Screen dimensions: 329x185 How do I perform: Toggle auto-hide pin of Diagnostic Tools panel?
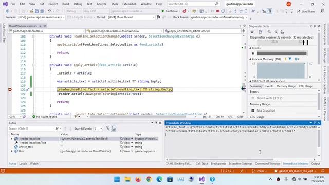coord(315,26)
